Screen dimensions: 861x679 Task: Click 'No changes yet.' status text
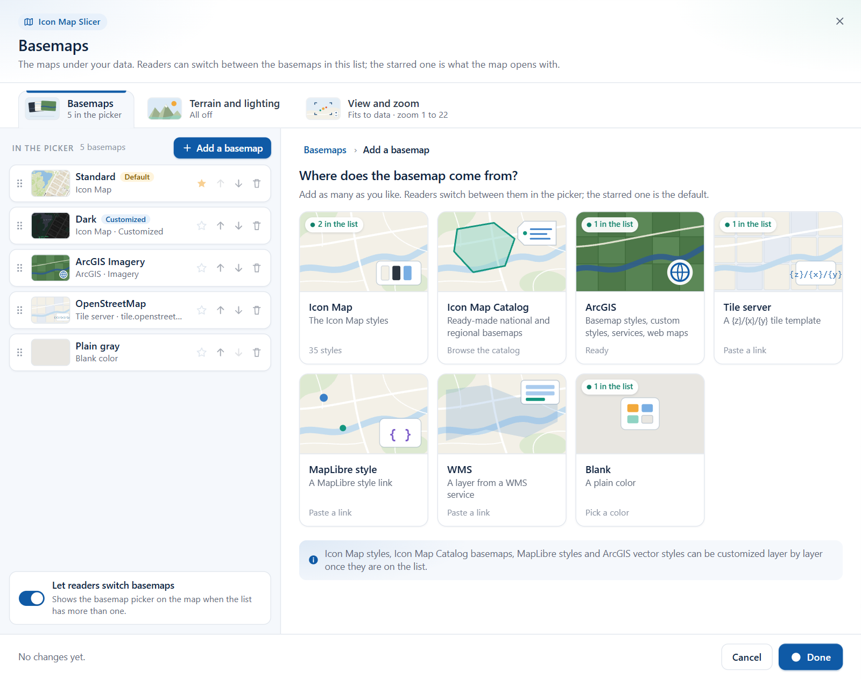point(52,657)
